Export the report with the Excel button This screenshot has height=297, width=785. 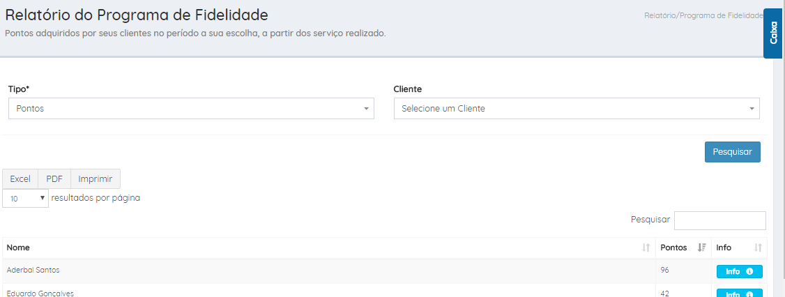tap(20, 179)
